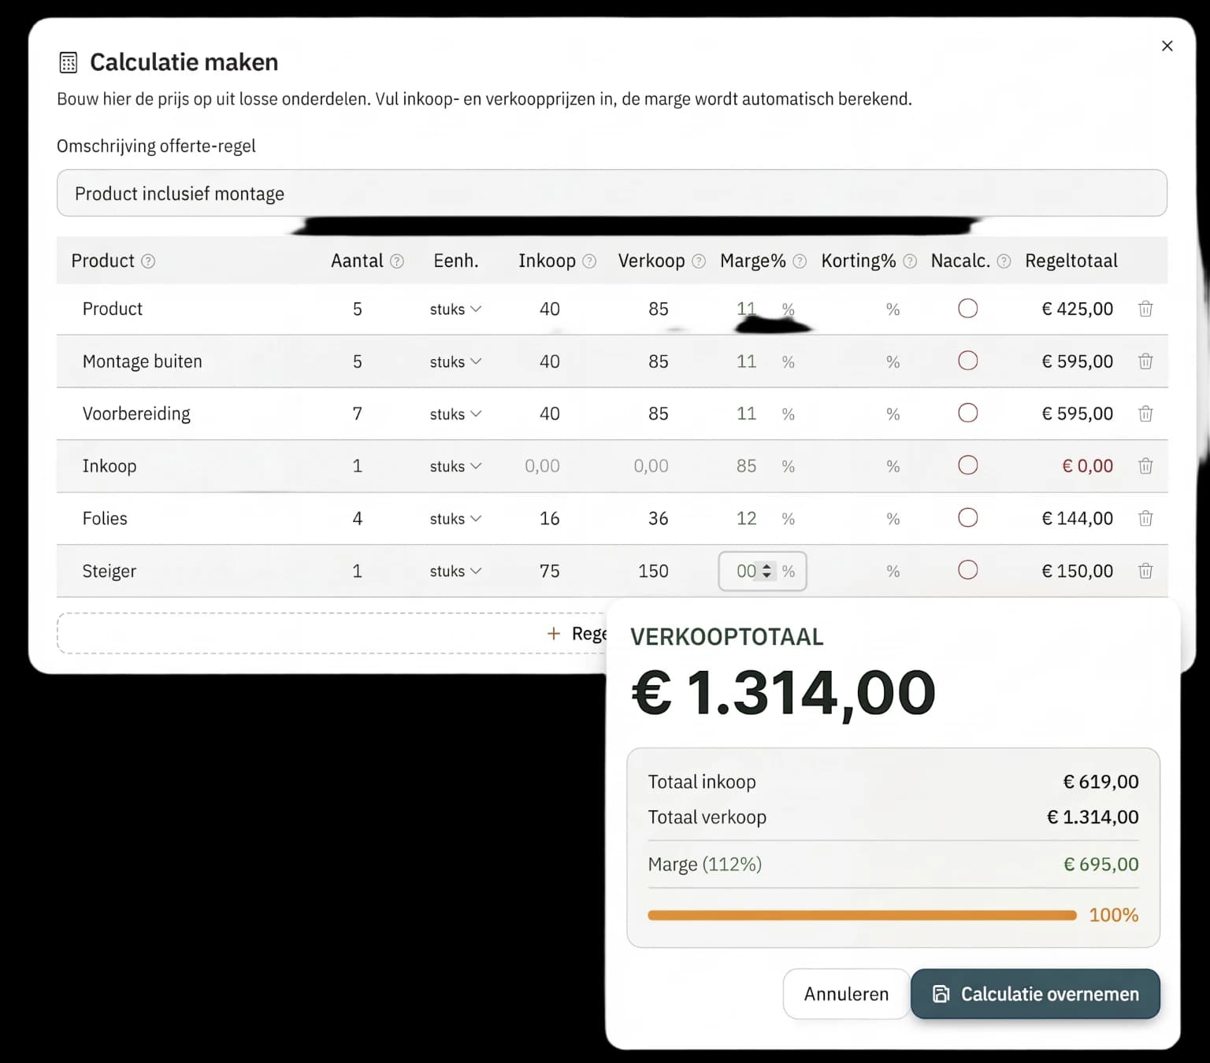Click the calculator icon beside Calculatie maken
The image size is (1210, 1063).
tap(69, 61)
